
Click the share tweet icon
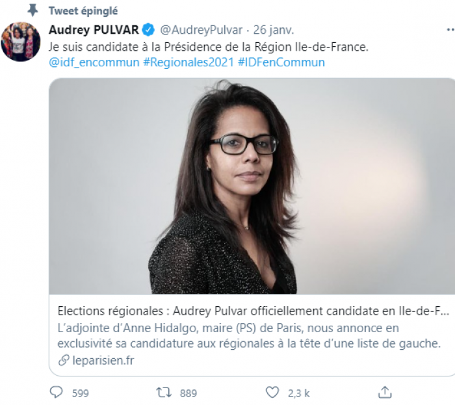pyautogui.click(x=385, y=392)
